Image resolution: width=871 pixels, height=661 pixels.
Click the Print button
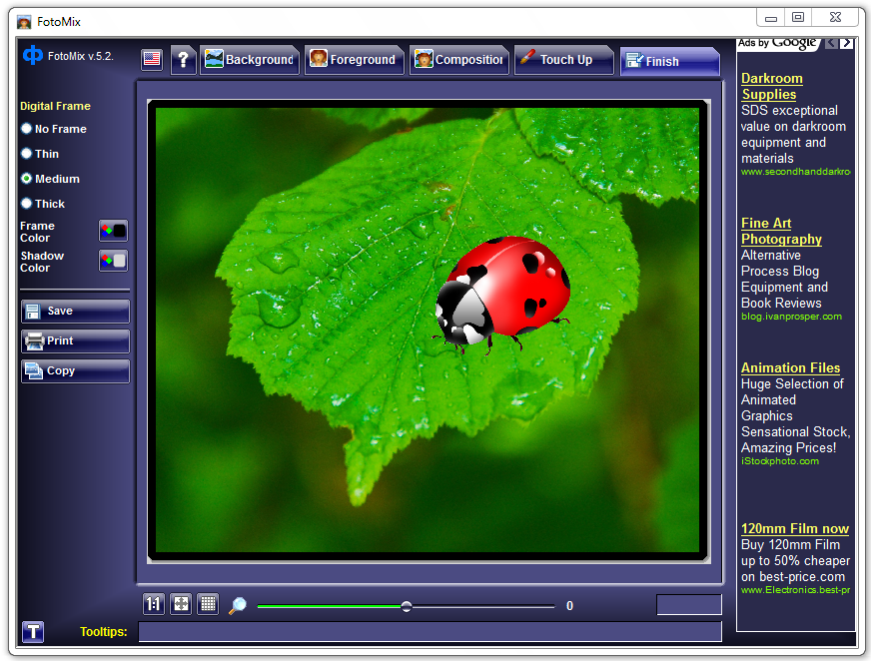(x=76, y=341)
